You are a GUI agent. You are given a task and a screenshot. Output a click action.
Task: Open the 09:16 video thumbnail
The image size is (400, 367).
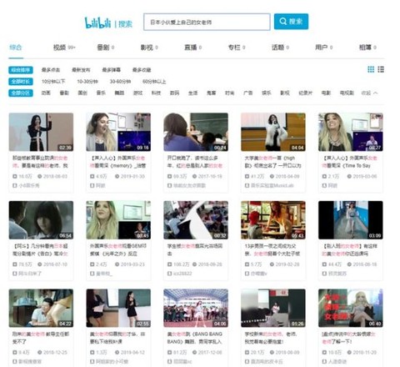click(x=118, y=132)
